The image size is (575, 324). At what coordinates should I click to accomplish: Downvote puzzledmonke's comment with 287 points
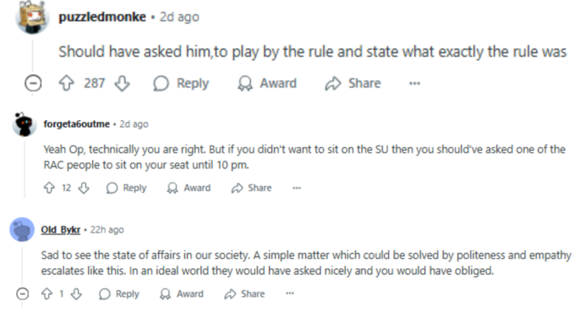[122, 83]
